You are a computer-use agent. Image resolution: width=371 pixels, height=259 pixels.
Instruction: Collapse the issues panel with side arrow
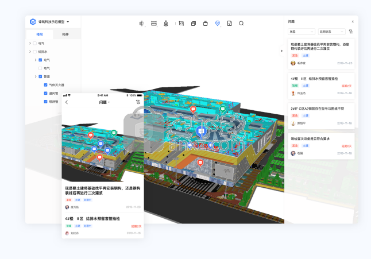[281, 51]
